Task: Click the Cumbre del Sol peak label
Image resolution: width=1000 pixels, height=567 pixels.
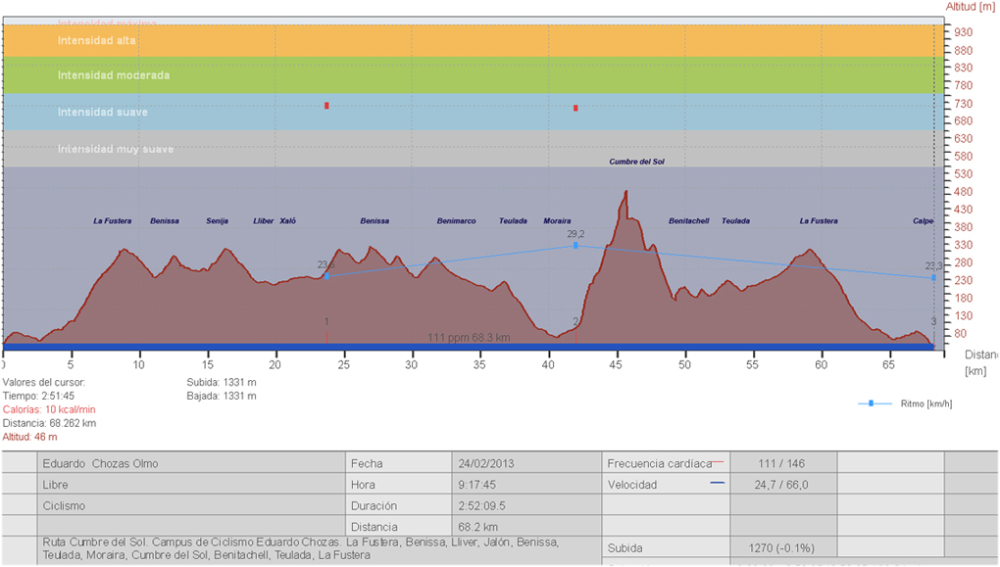Action: tap(636, 162)
